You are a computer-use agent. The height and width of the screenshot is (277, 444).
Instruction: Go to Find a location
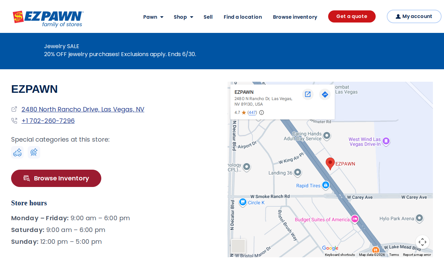click(243, 17)
